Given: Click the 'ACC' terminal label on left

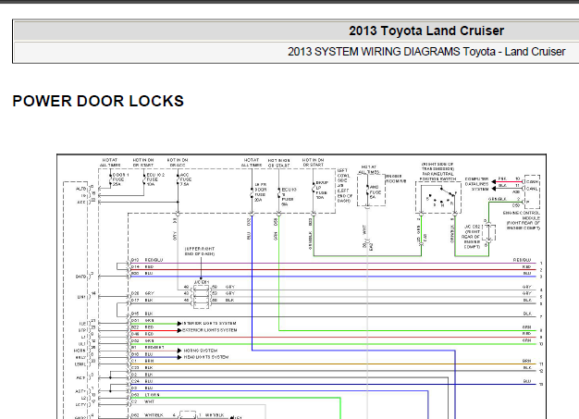Looking at the screenshot, I should [81, 202].
